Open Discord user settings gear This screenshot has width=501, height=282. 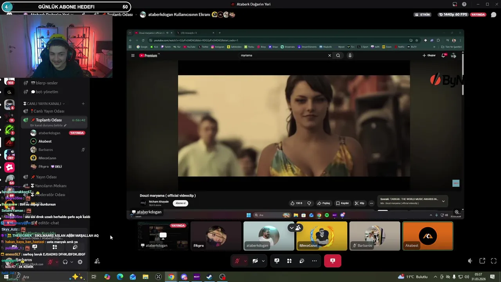click(x=80, y=262)
